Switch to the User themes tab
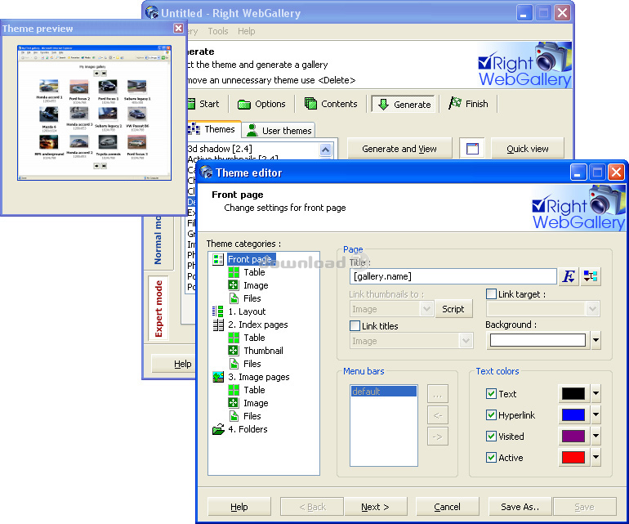Screen dimensions: 629x524 279,131
